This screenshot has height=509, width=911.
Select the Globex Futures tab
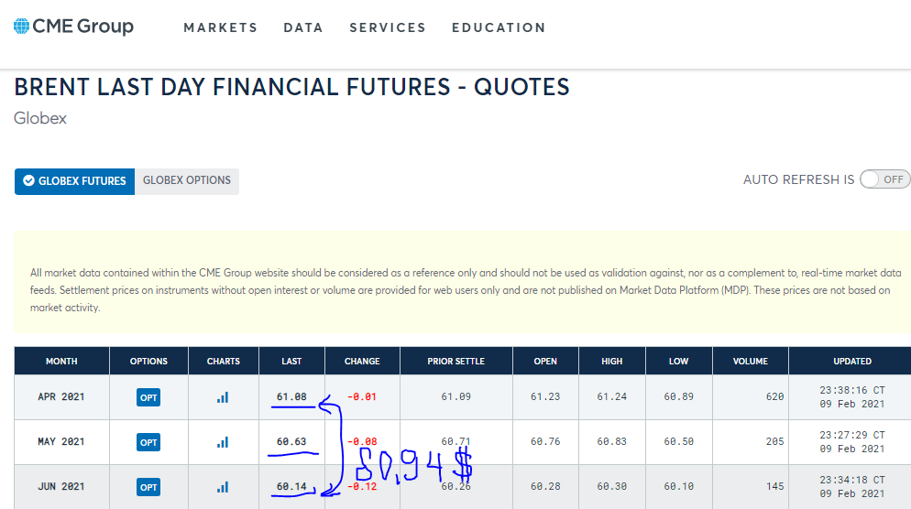click(74, 181)
